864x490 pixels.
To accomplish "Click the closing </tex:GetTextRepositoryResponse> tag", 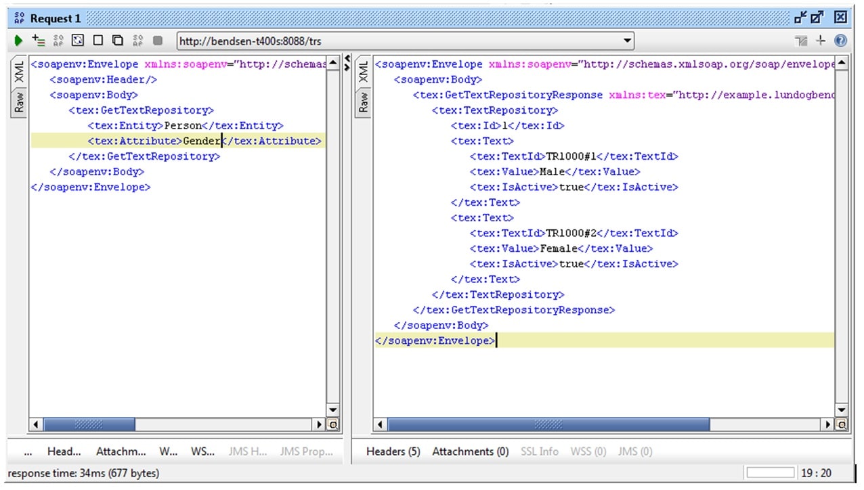I will [x=514, y=310].
